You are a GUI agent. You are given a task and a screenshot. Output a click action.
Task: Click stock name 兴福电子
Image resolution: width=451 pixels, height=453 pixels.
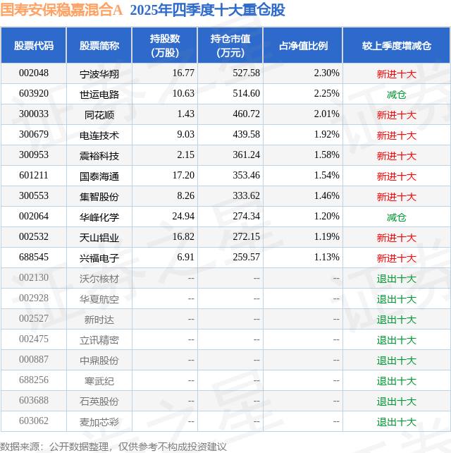pyautogui.click(x=99, y=258)
